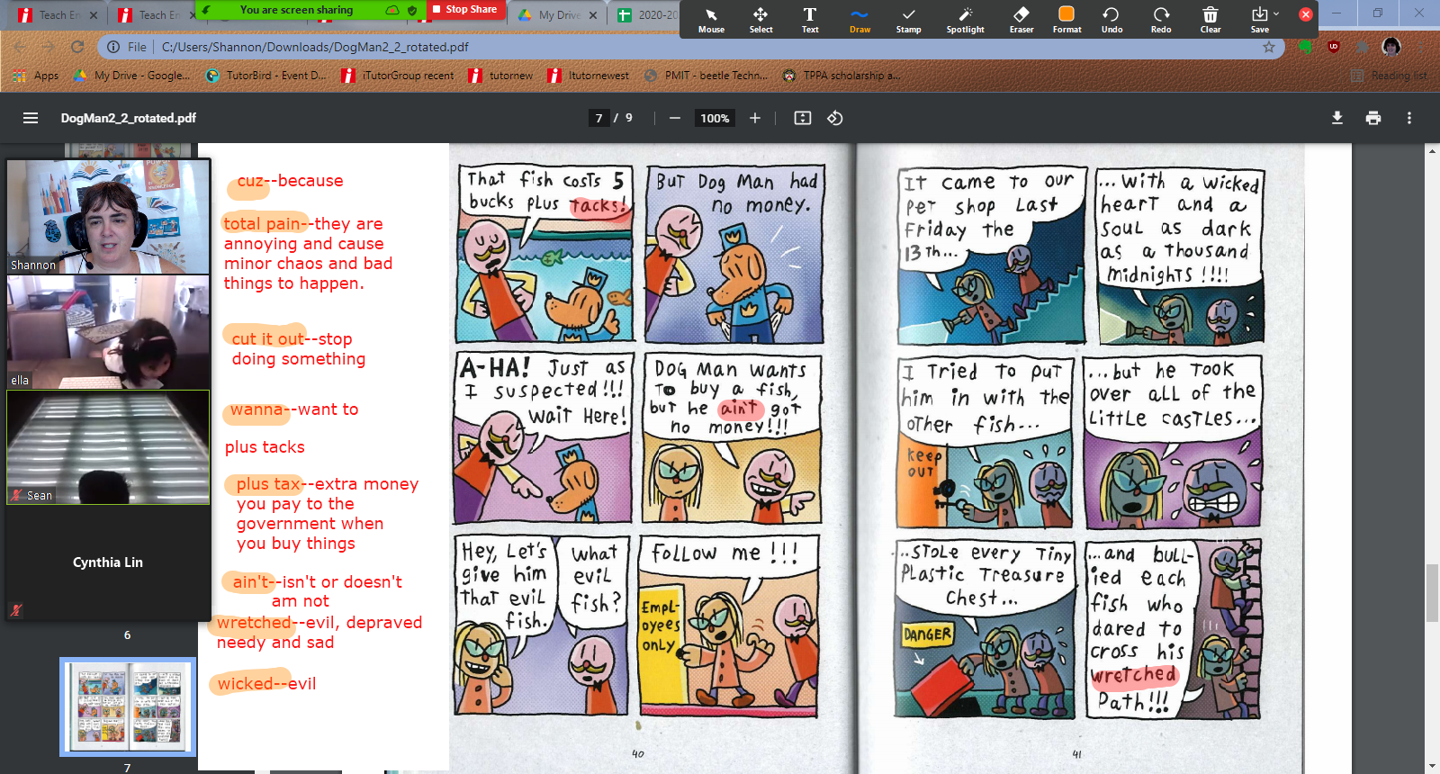Image resolution: width=1440 pixels, height=774 pixels.
Task: Choose the Select annotation tool
Action: 760,20
